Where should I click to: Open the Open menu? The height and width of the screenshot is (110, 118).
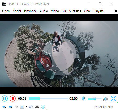[x=6, y=11]
